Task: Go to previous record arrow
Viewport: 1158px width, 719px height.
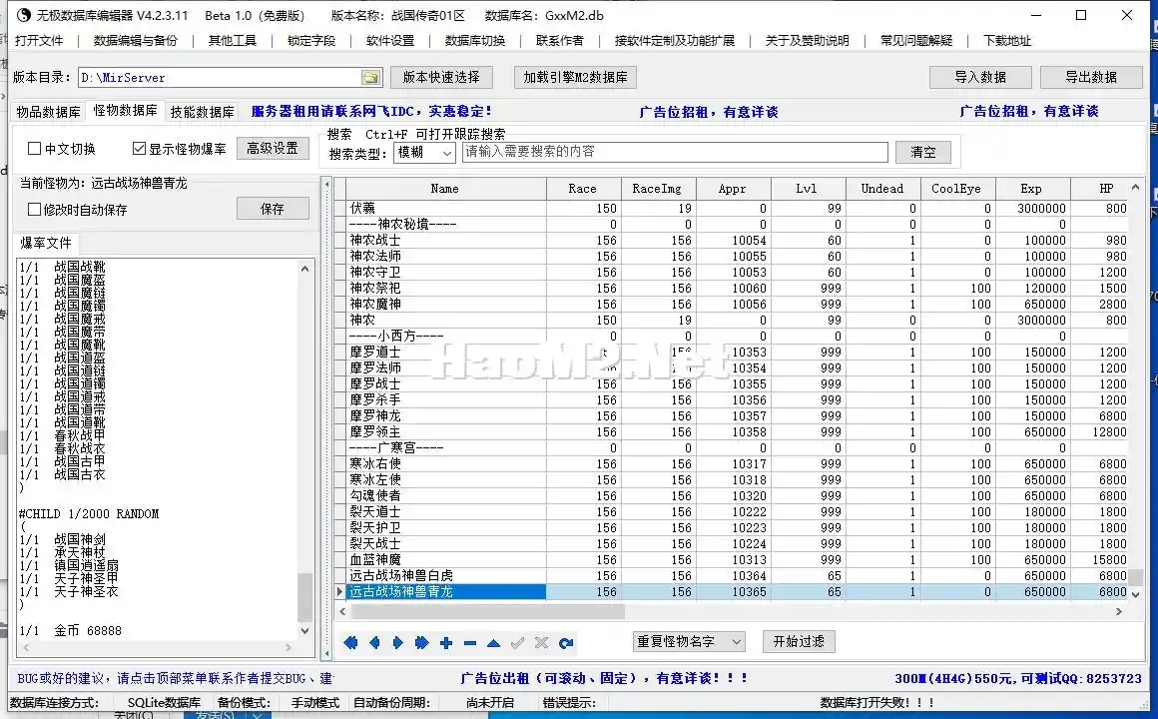Action: pos(374,643)
